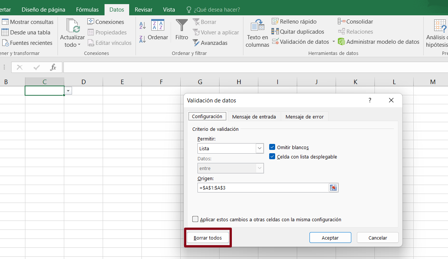Click the Cancelar button
The width and height of the screenshot is (448, 259).
[378, 238]
